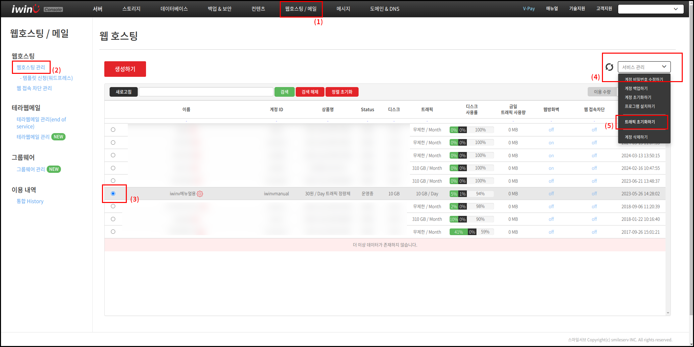
Task: Click the disk usage bar in iwinvmanual row
Action: 471,194
